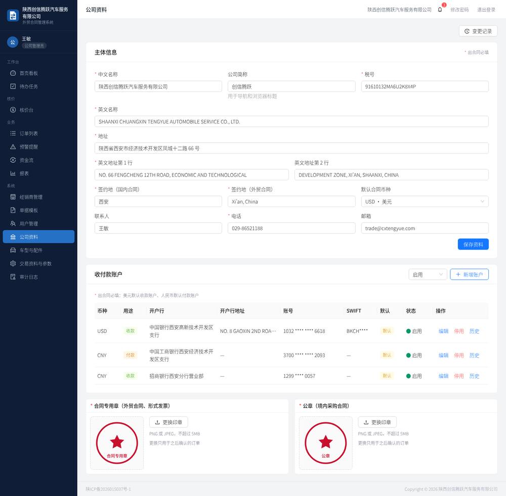Screen dimensions: 506x496
Task: Click 停用 for the 中国工商银行 account row
Action: 459,355
